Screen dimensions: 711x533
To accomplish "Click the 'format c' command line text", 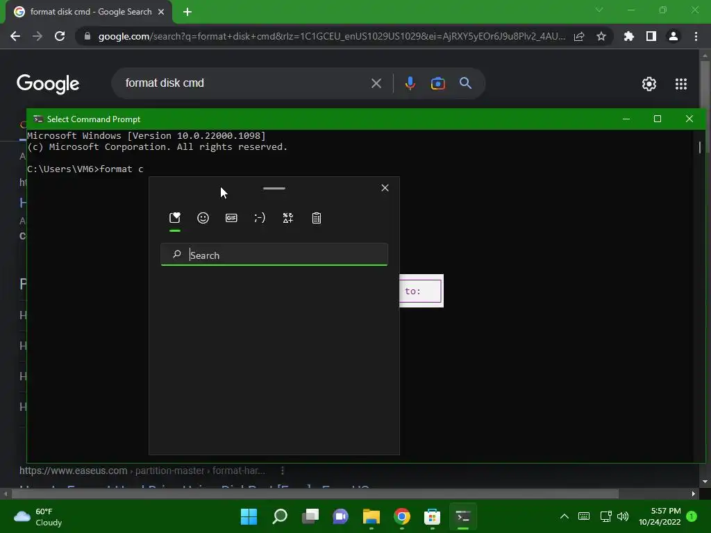I will tap(122, 169).
